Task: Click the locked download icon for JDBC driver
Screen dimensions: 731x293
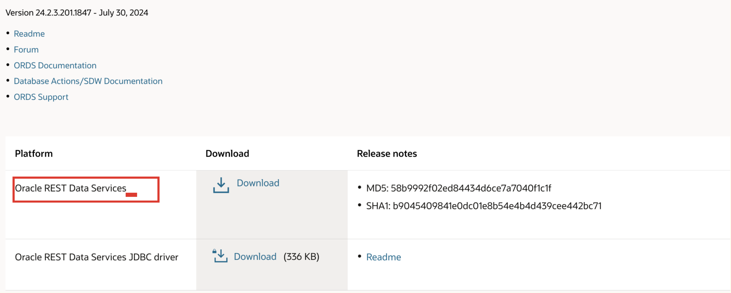Action: (x=220, y=256)
